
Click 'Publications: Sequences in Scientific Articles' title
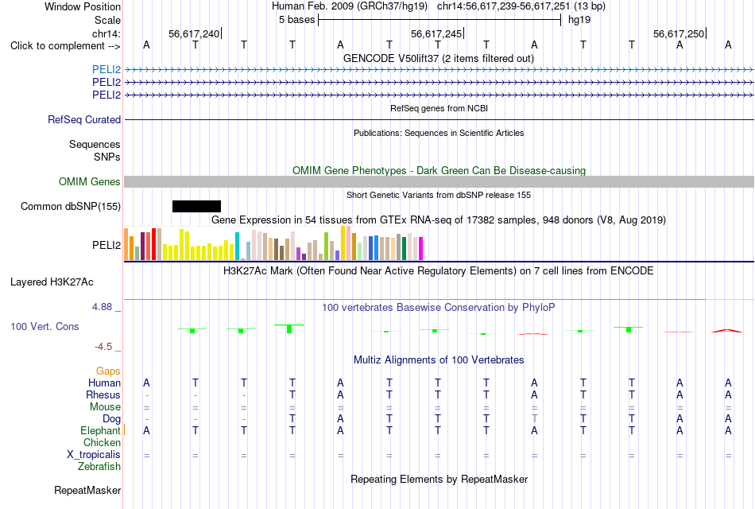439,133
